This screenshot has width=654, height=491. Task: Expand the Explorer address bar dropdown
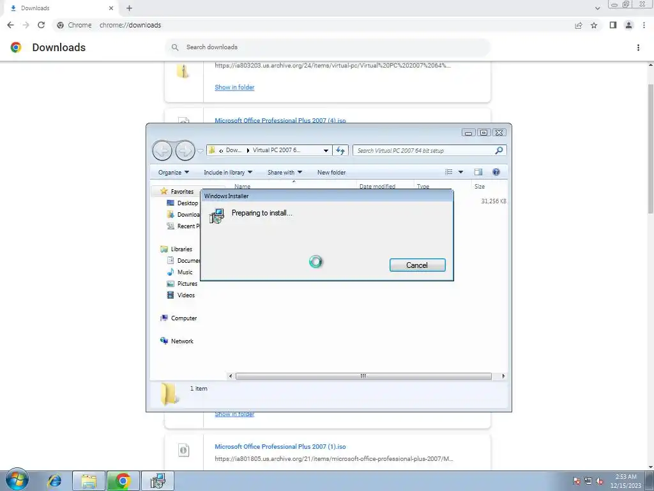click(326, 150)
